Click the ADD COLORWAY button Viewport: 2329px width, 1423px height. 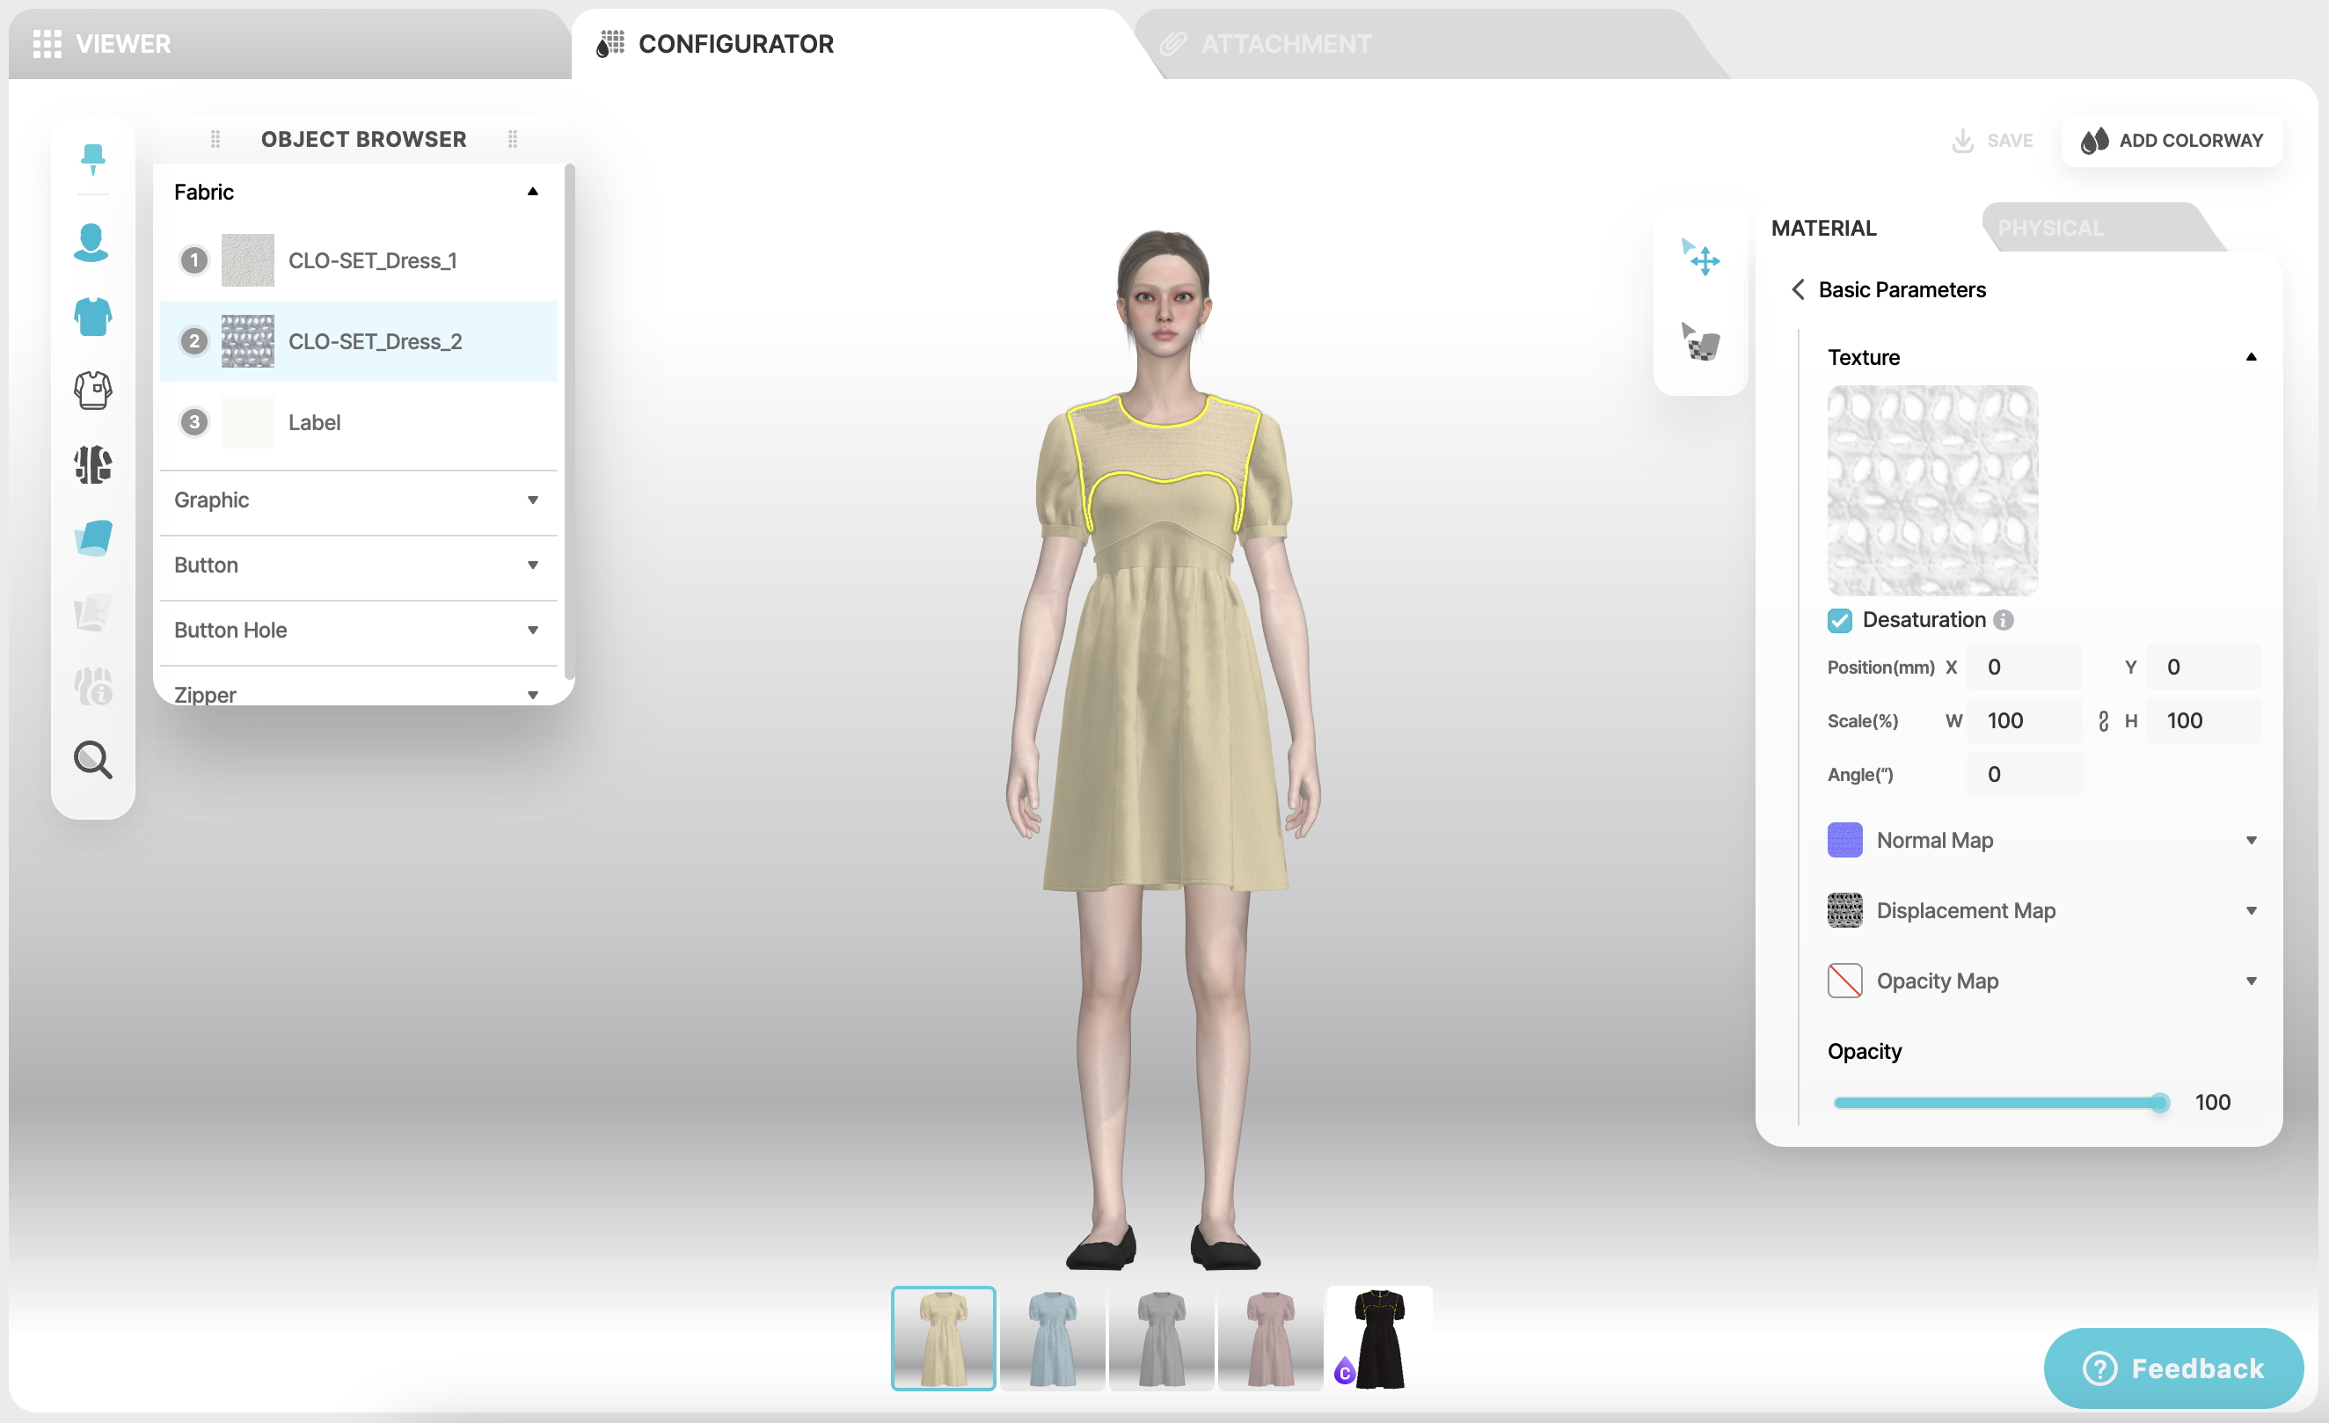[x=2172, y=140]
